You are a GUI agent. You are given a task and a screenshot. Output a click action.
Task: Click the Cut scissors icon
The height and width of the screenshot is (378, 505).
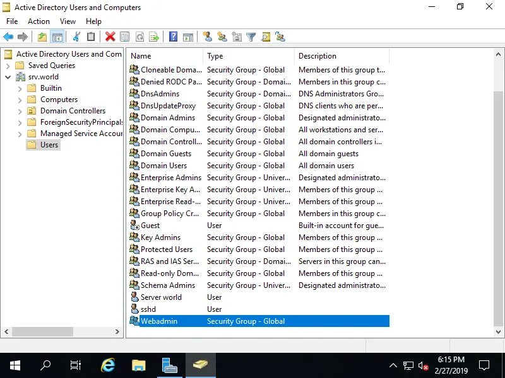76,37
